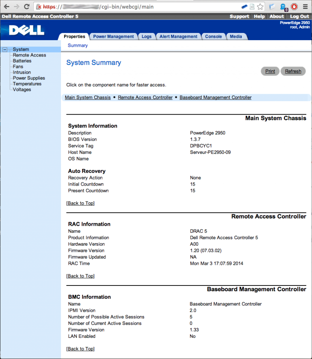Bookmark the page with the star icon

260,7
